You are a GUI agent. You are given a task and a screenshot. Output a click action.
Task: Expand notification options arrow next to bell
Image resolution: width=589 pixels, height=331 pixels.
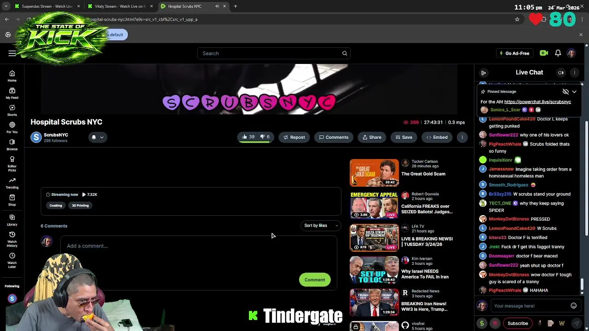[x=102, y=137]
